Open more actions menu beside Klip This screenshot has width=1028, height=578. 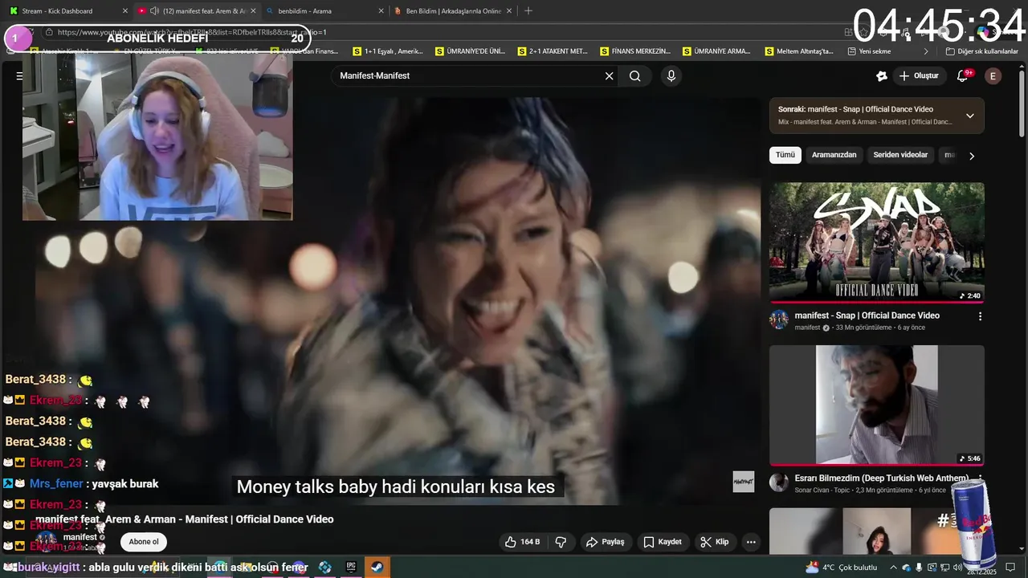[751, 542]
